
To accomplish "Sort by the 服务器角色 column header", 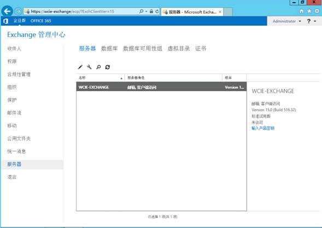I will click(x=174, y=78).
